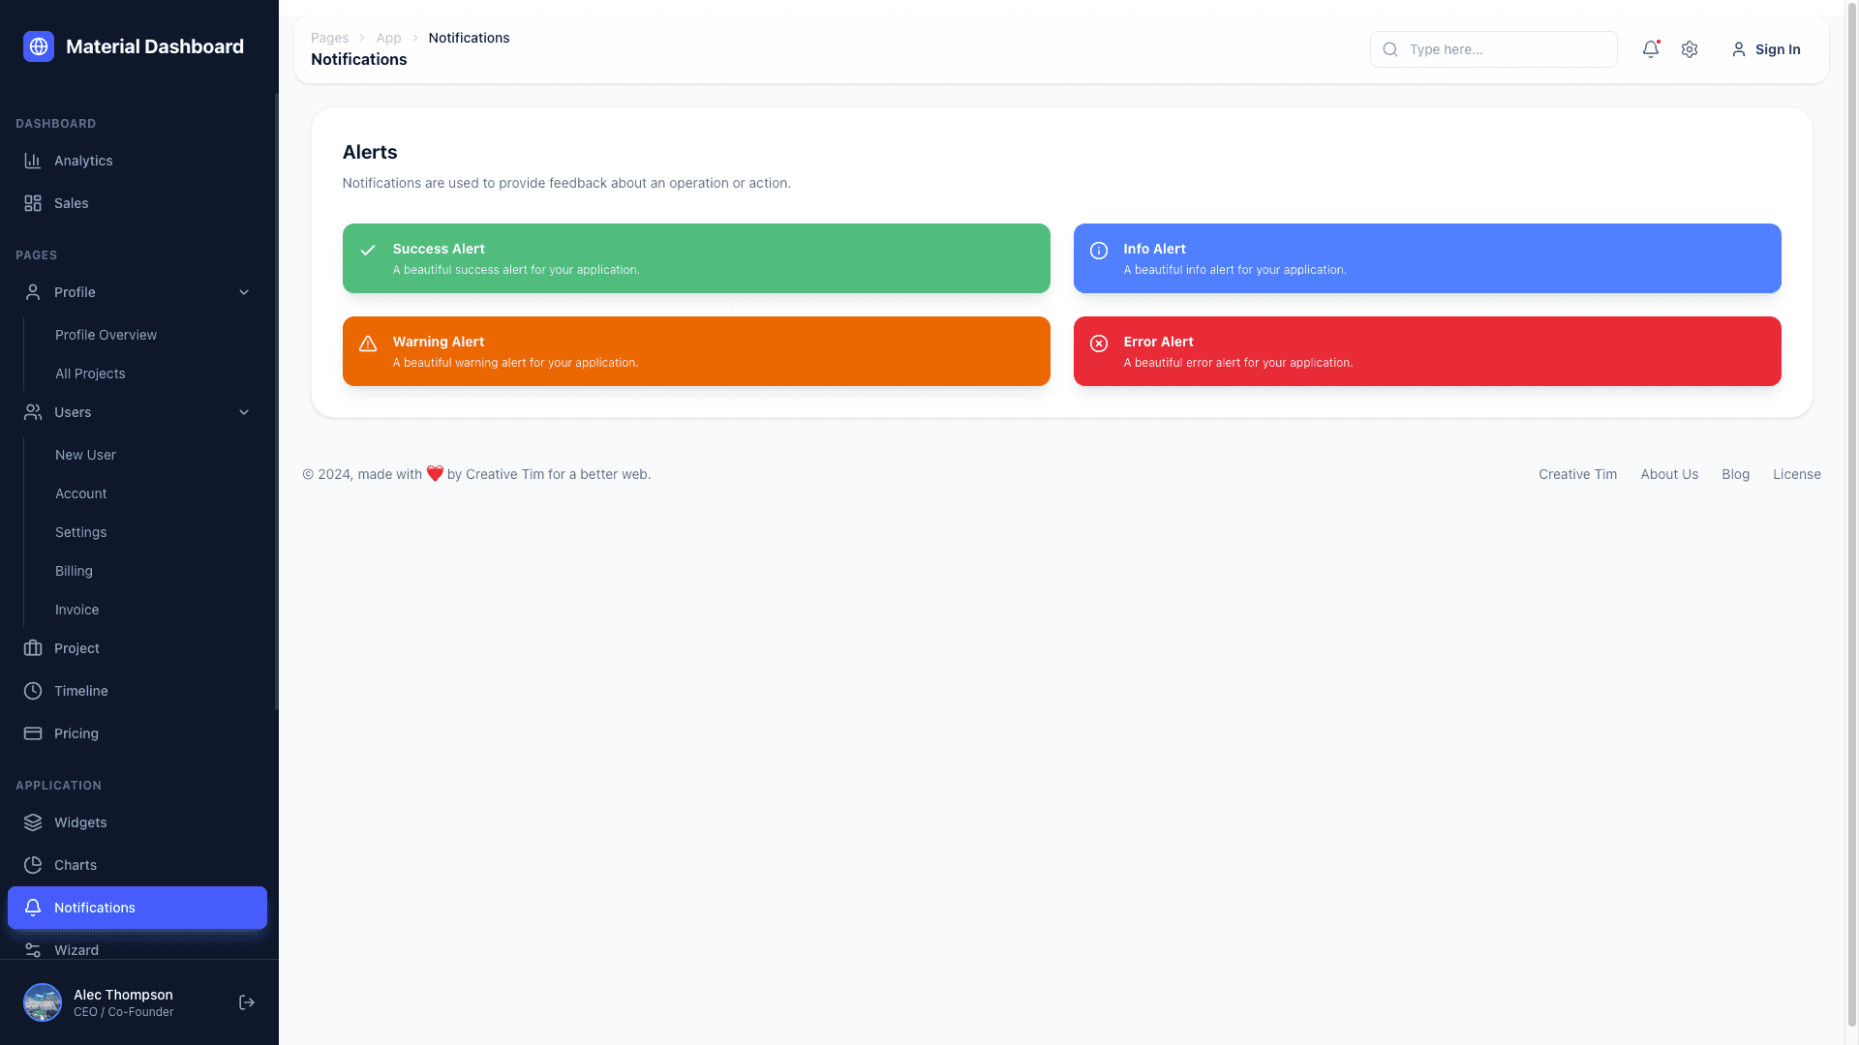1859x1045 pixels.
Task: Open the Timeline clock icon
Action: pos(32,690)
